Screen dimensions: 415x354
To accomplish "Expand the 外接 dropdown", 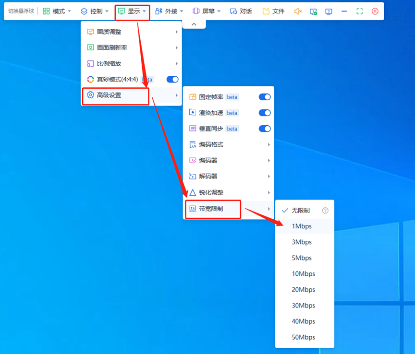I will [169, 11].
